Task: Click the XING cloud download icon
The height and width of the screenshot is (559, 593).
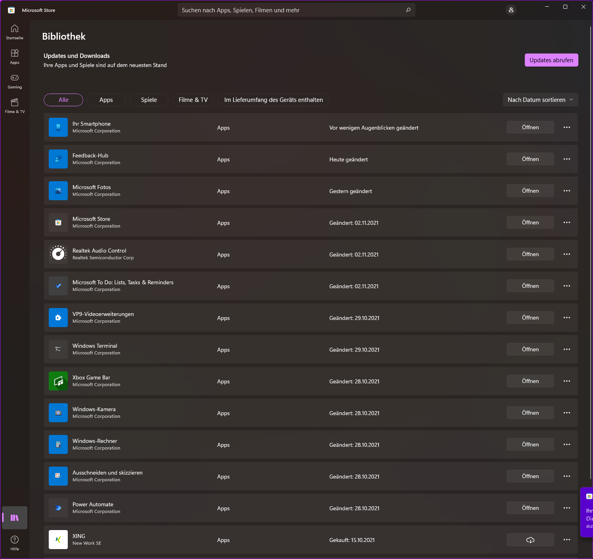Action: (530, 540)
